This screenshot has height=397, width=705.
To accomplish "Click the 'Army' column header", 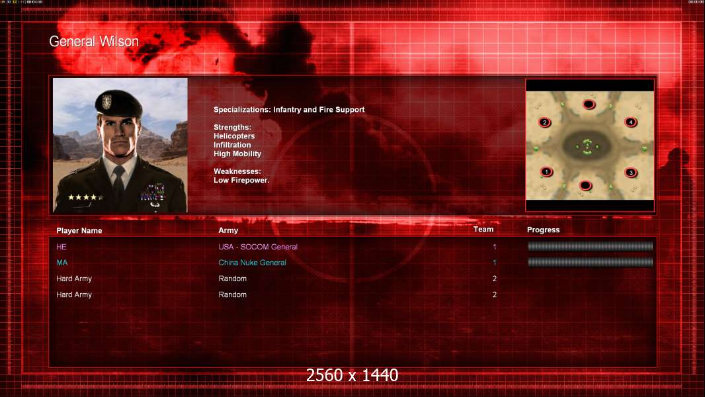I will coord(228,230).
